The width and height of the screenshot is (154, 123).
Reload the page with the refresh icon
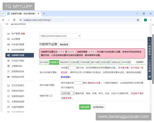tap(14, 20)
